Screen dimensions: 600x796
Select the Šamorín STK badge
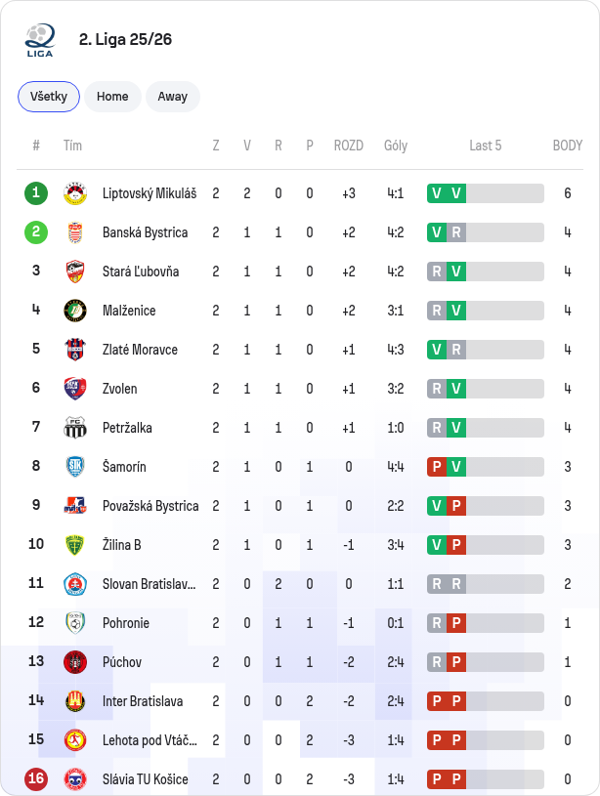click(75, 467)
